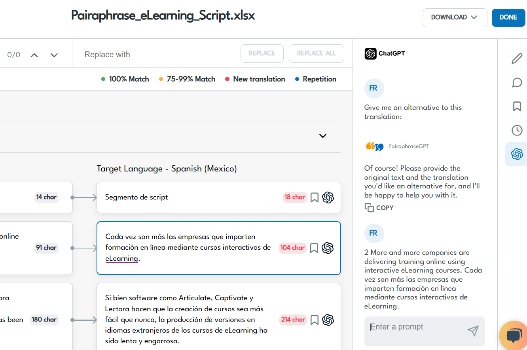The image size is (527, 350).
Task: Open the DOWNLOAD dropdown
Action: click(455, 17)
